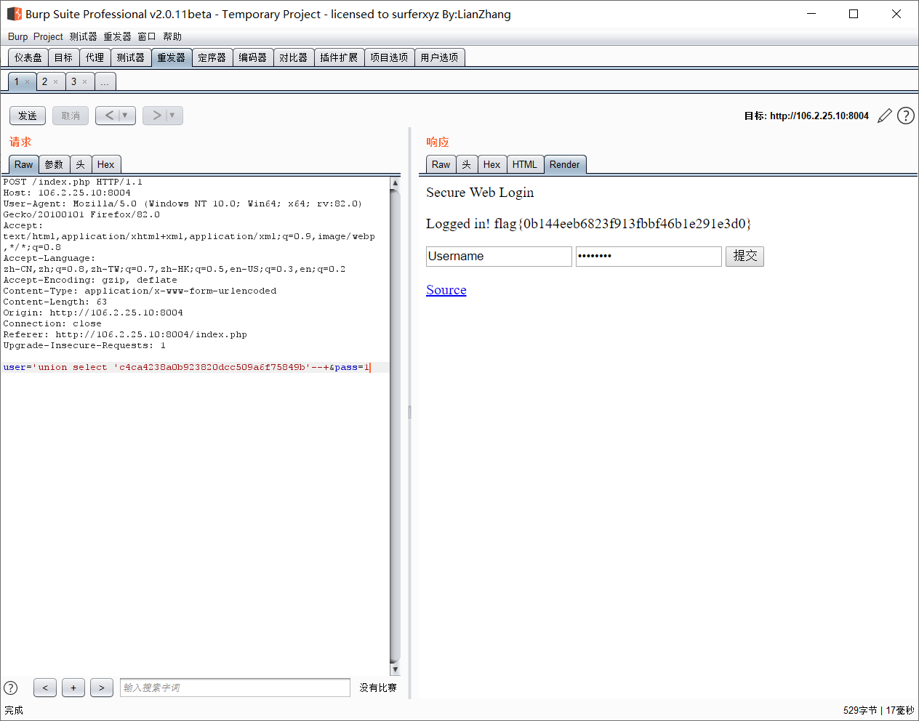Click the Username input field
Image resolution: width=919 pixels, height=721 pixels.
(499, 256)
